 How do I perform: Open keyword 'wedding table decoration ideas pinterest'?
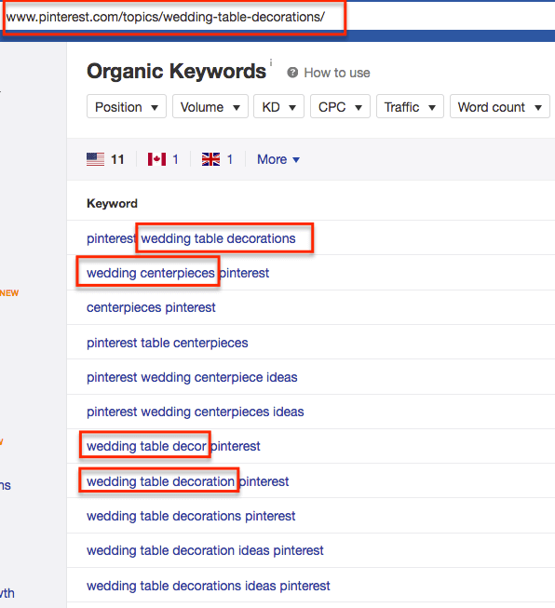pos(205,550)
